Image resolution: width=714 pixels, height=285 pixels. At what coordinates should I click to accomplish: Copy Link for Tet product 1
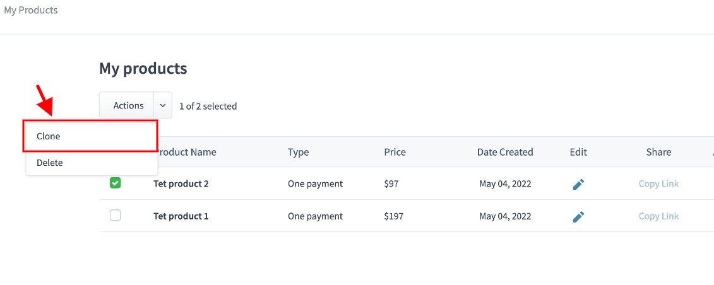(658, 216)
